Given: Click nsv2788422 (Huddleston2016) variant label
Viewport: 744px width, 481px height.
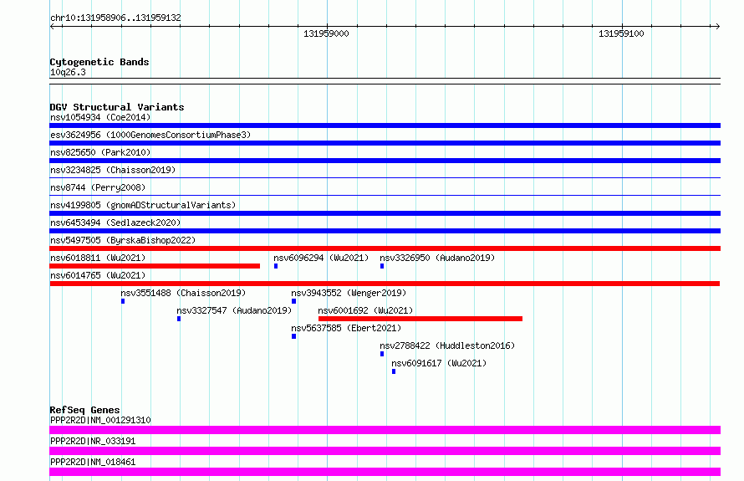Looking at the screenshot, I should click(447, 345).
